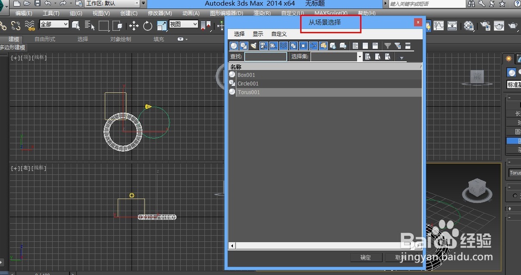The width and height of the screenshot is (521, 275).
Task: Open 全部 selection filter dropdown
Action: 54,25
